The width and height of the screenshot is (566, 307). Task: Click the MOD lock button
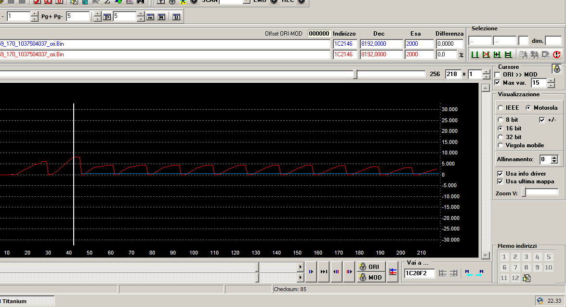(x=371, y=277)
